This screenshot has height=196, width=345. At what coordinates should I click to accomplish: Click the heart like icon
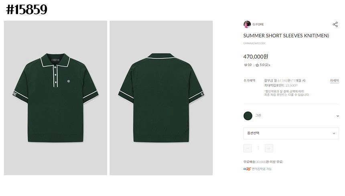[x=246, y=65]
